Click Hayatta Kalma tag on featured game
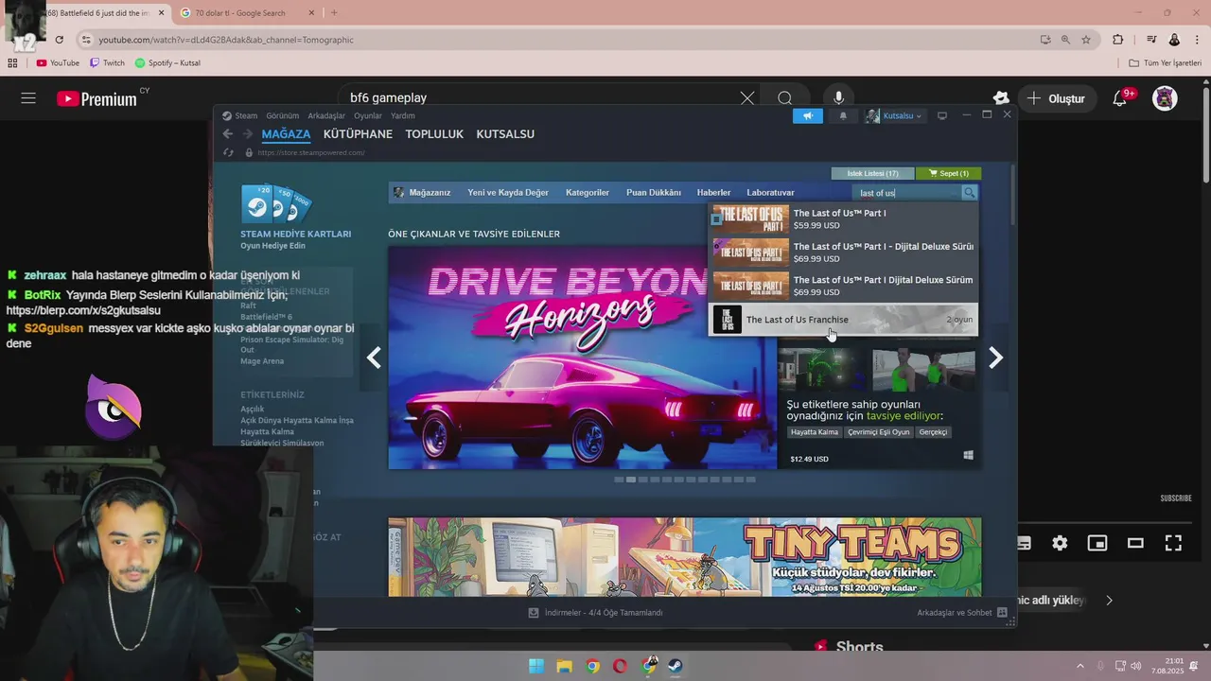This screenshot has width=1211, height=681. 815,432
